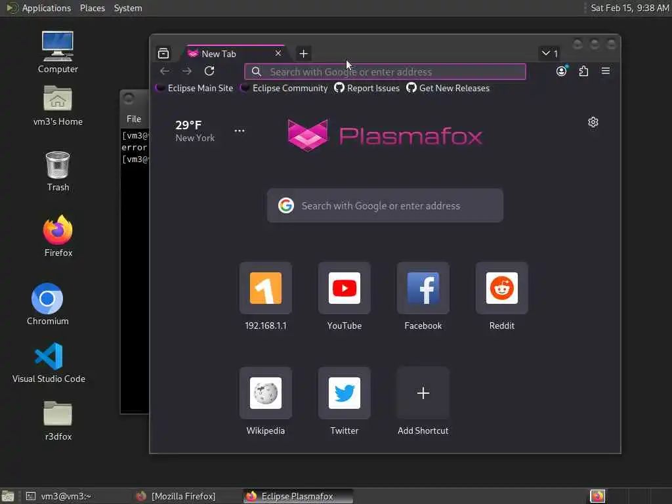Image resolution: width=672 pixels, height=504 pixels.
Task: Open Eclipse Community bookmark
Action: click(x=283, y=89)
